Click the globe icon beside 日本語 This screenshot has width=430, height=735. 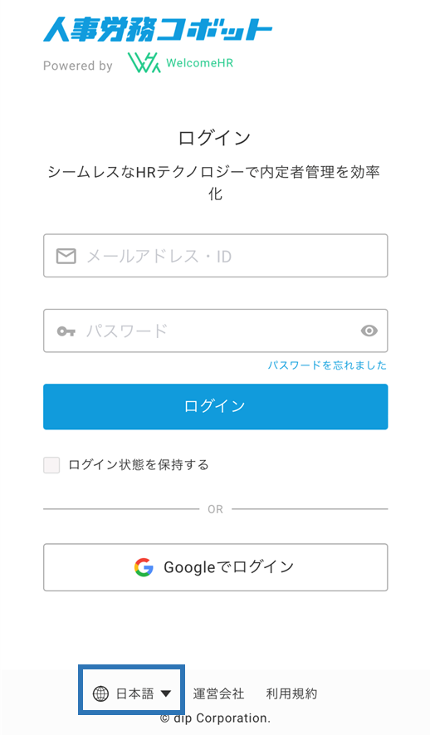click(100, 693)
